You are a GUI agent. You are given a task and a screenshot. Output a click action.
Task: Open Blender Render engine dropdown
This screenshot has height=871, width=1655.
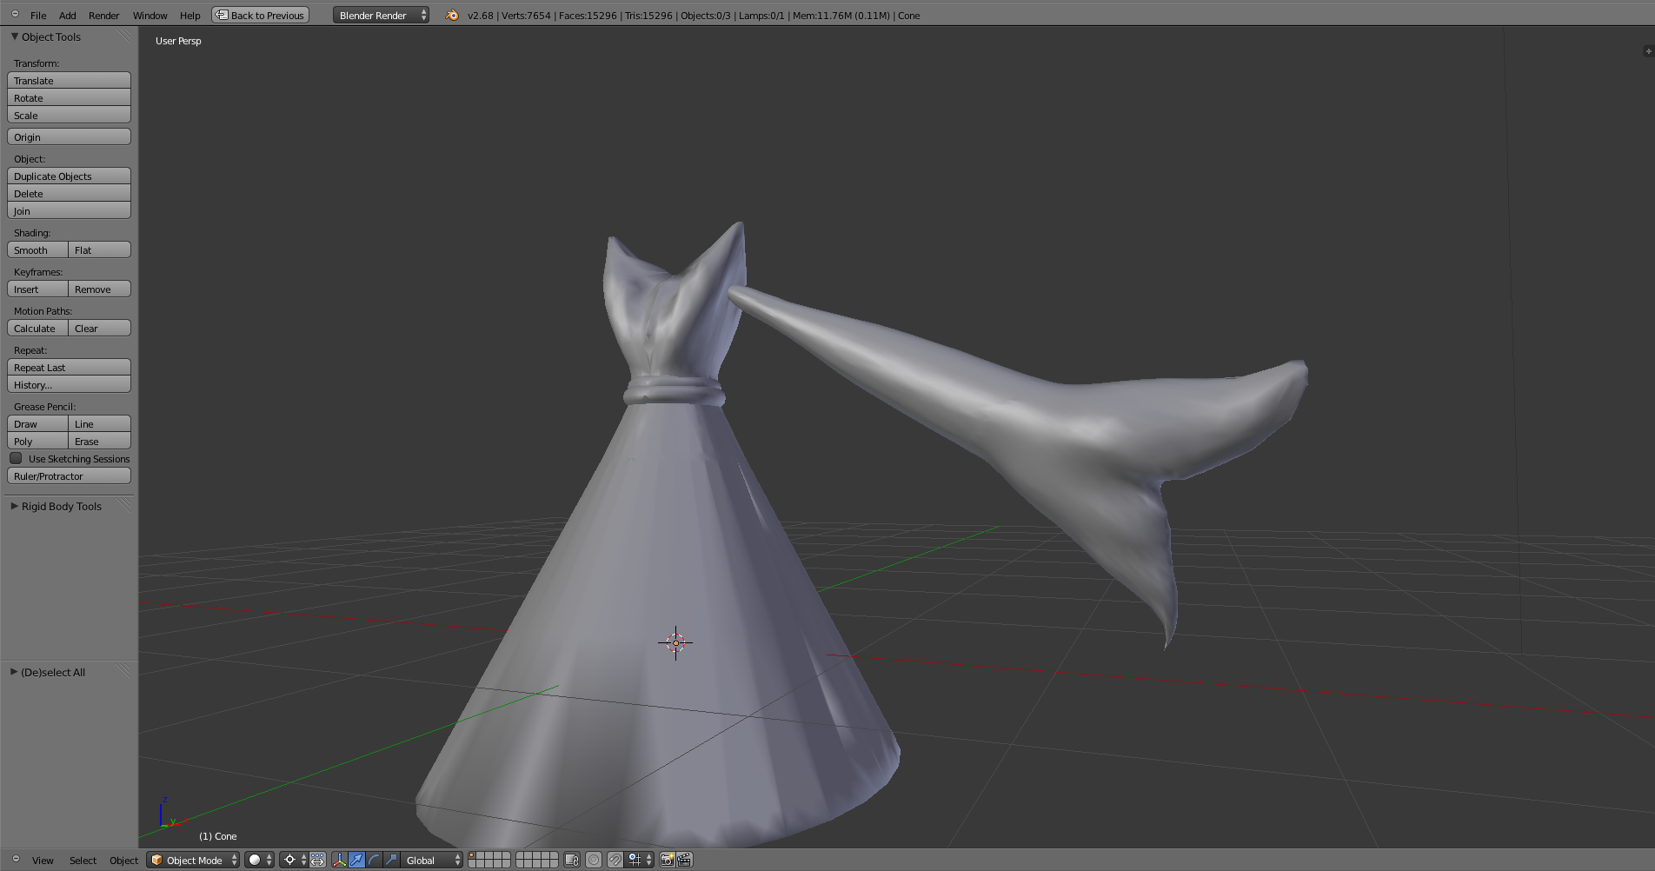(381, 15)
